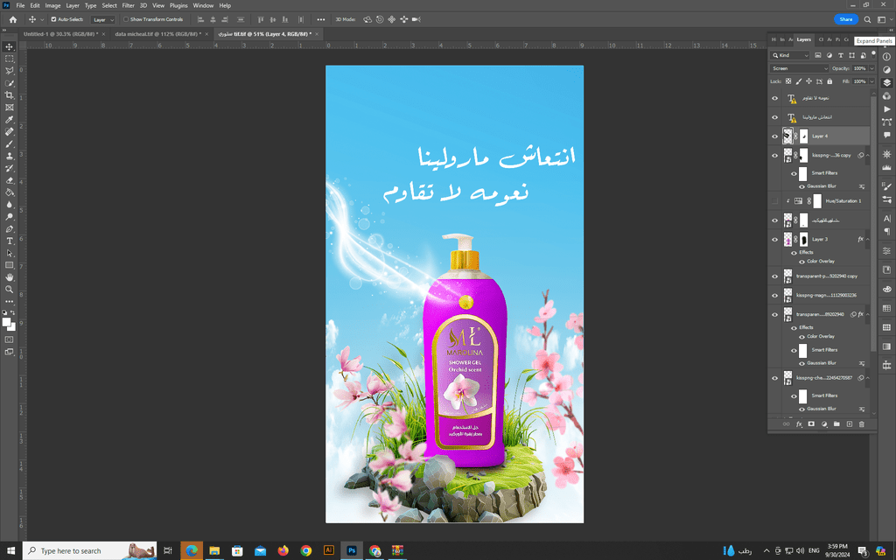The width and height of the screenshot is (896, 560).
Task: Hide the transparent-p copy layer
Action: point(775,276)
